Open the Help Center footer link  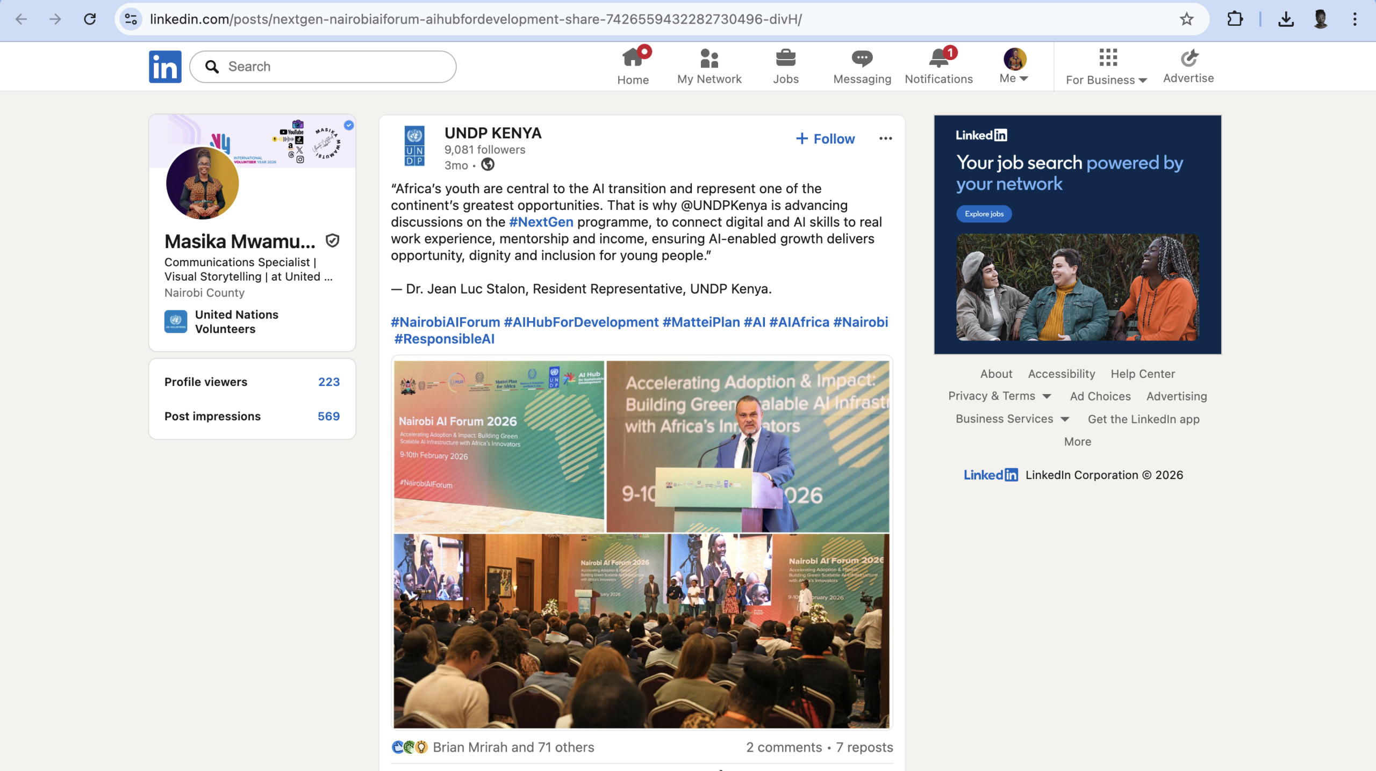[1143, 374]
